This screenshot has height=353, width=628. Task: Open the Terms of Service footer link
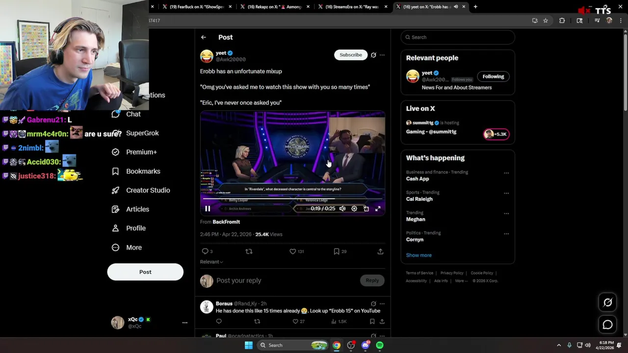coord(419,273)
